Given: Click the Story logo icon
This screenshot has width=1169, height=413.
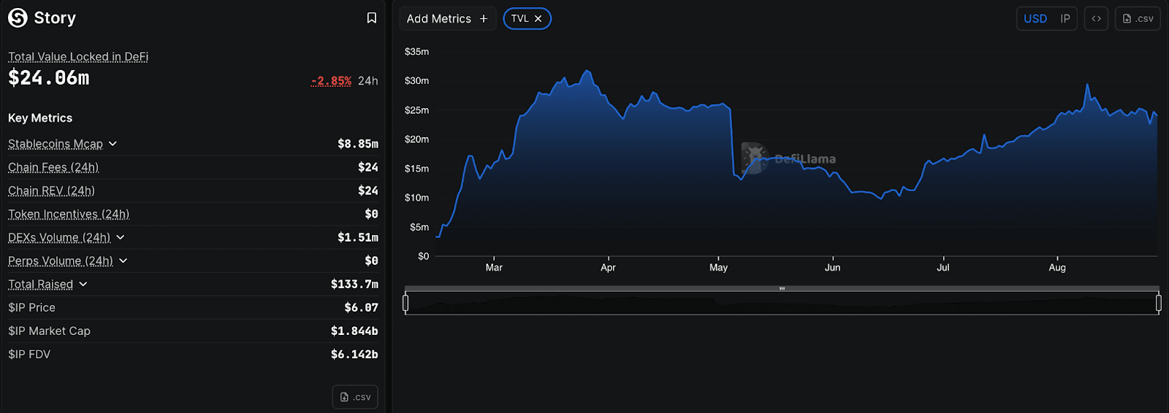Looking at the screenshot, I should [x=18, y=18].
